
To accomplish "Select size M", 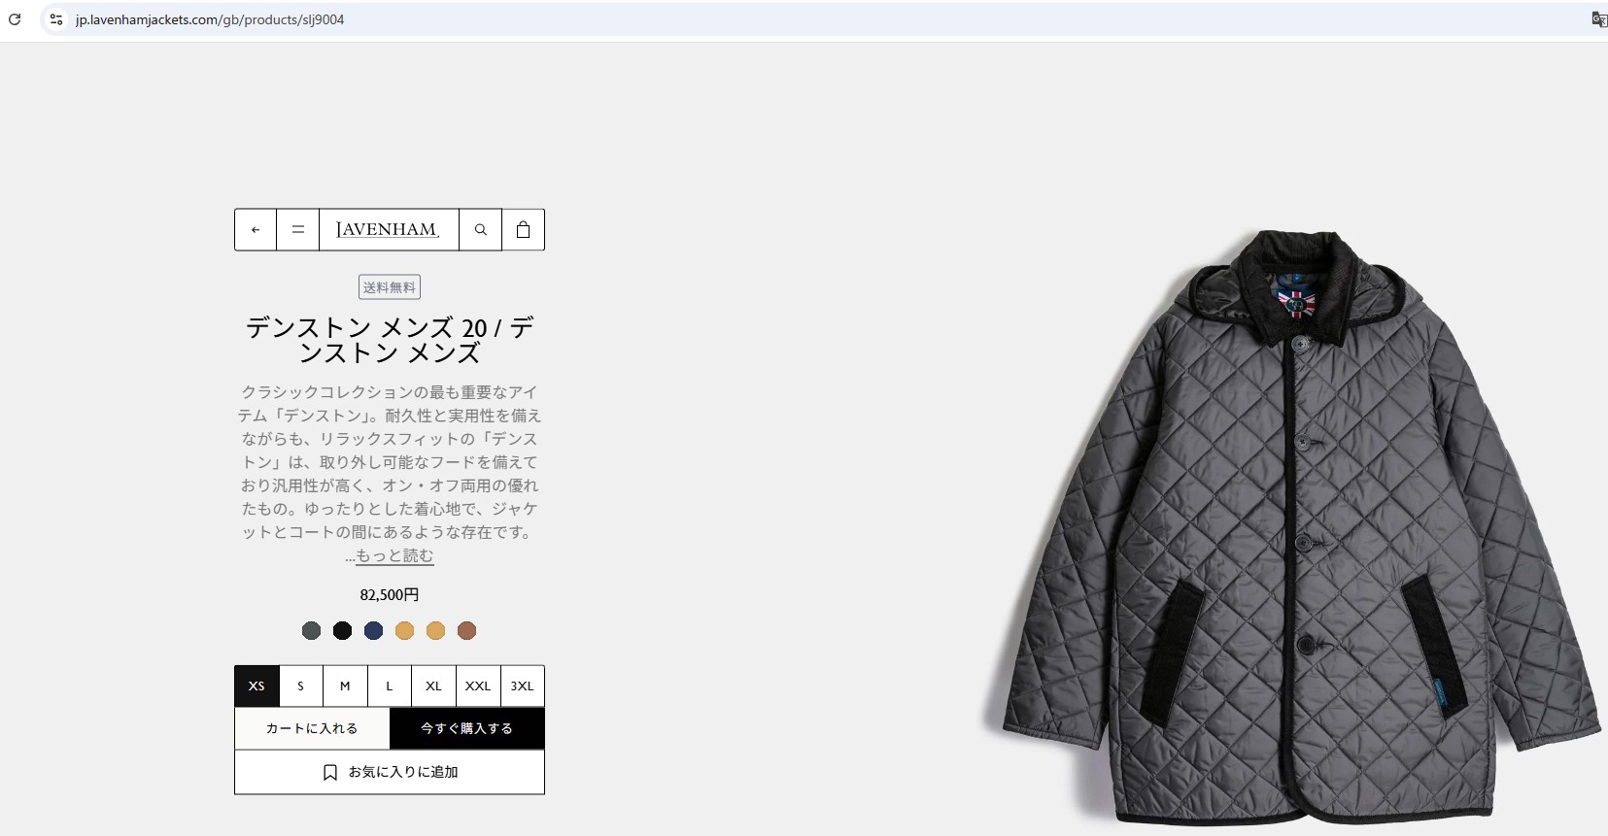I will [x=345, y=686].
